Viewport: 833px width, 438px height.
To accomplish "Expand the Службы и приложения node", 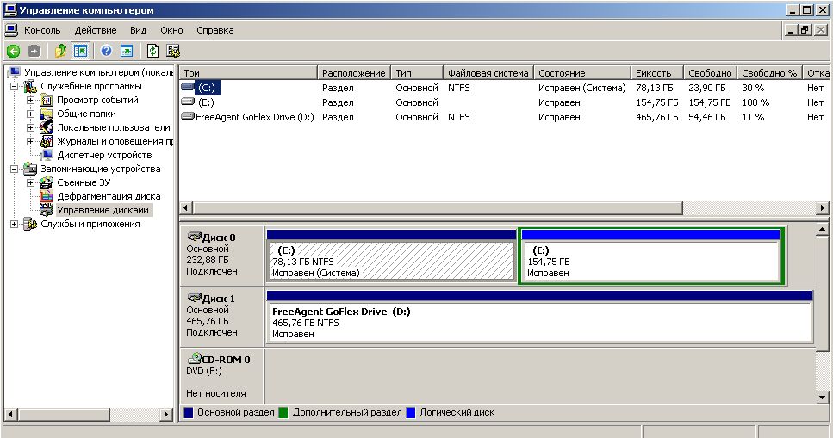I will coord(15,224).
